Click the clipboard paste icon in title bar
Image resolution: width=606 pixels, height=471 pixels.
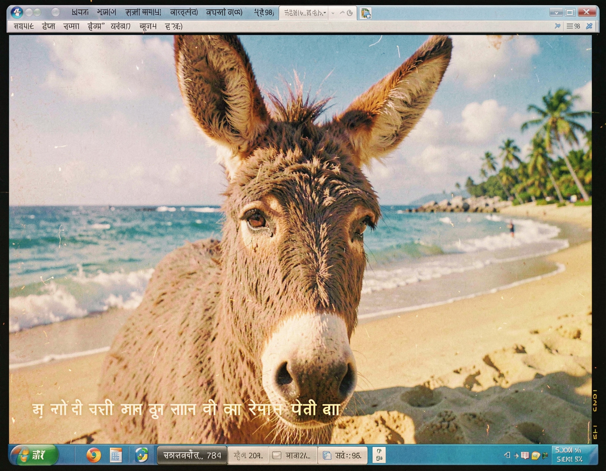pos(365,13)
